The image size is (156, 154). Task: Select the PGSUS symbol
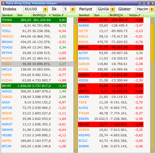click(x=7, y=59)
